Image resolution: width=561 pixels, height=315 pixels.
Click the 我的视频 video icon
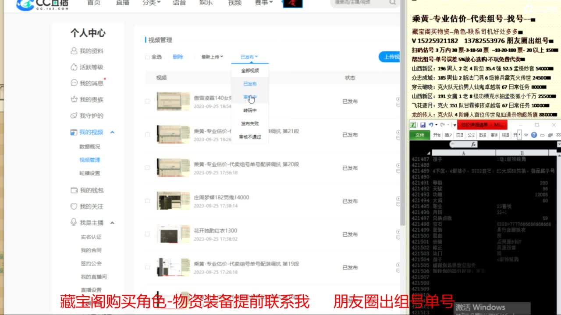[74, 132]
